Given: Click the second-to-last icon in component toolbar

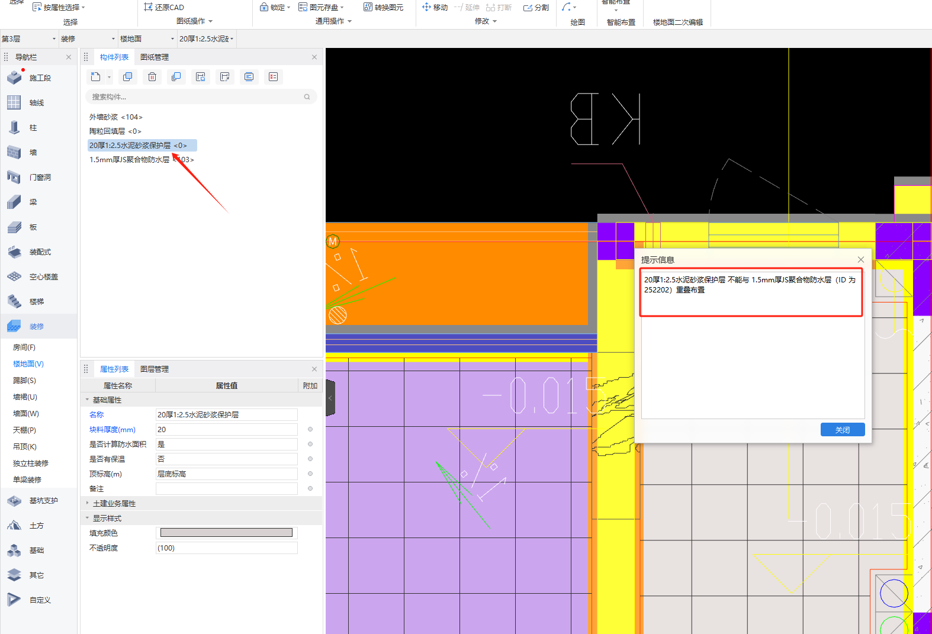Looking at the screenshot, I should pos(249,76).
